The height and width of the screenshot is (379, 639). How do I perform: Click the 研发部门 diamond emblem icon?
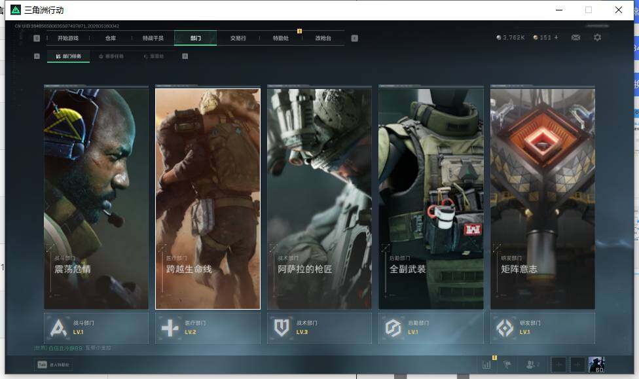(x=505, y=328)
